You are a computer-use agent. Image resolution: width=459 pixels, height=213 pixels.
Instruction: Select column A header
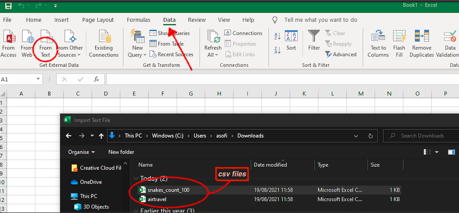[21, 94]
